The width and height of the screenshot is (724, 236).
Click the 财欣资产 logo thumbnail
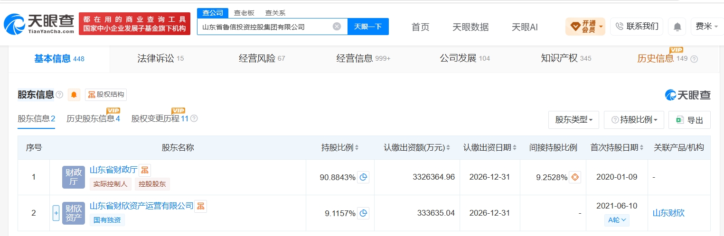pyautogui.click(x=74, y=213)
